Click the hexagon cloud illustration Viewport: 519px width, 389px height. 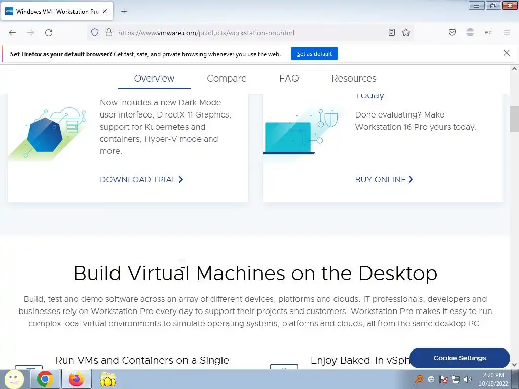coord(47,133)
